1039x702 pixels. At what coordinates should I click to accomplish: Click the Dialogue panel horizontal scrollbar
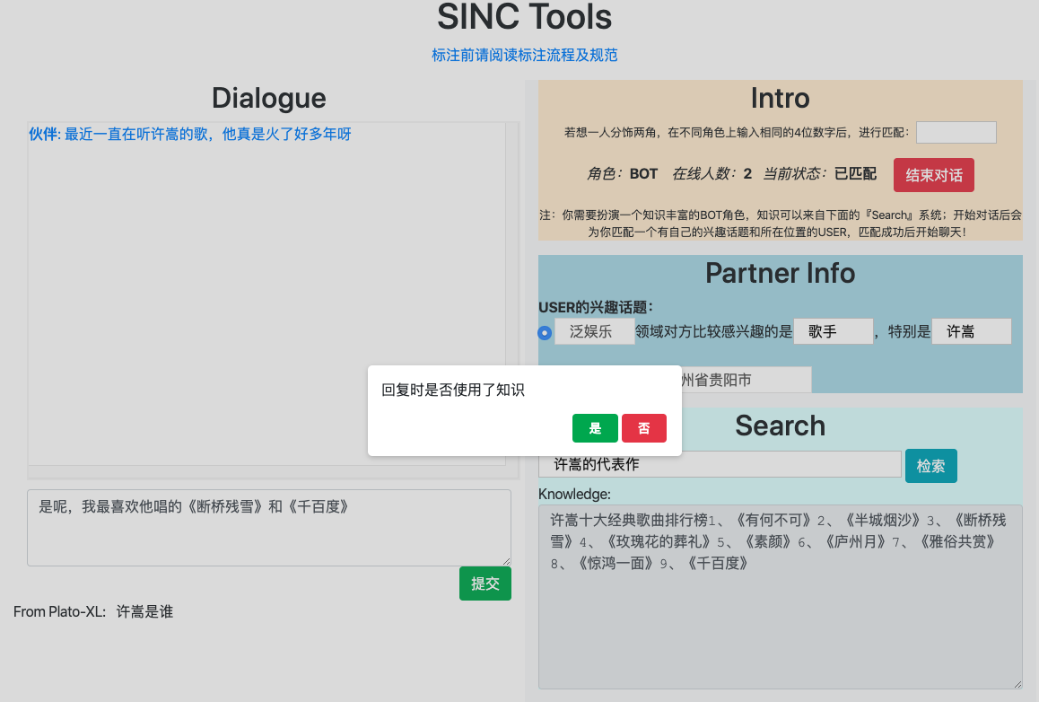pos(269,472)
